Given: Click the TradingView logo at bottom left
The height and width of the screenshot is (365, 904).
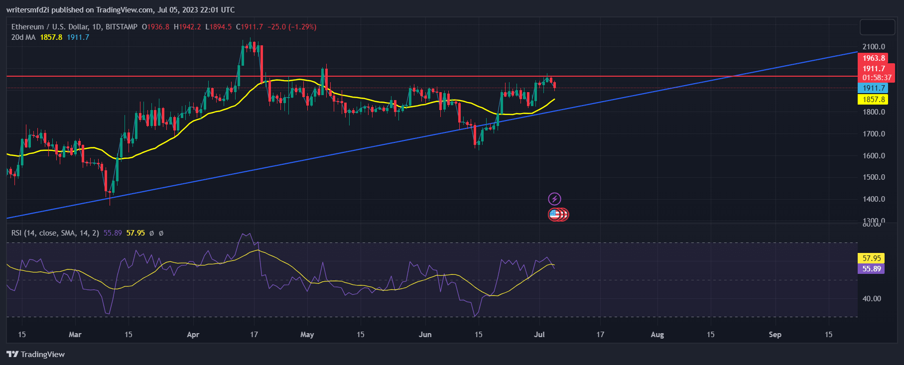Looking at the screenshot, I should click(x=36, y=354).
